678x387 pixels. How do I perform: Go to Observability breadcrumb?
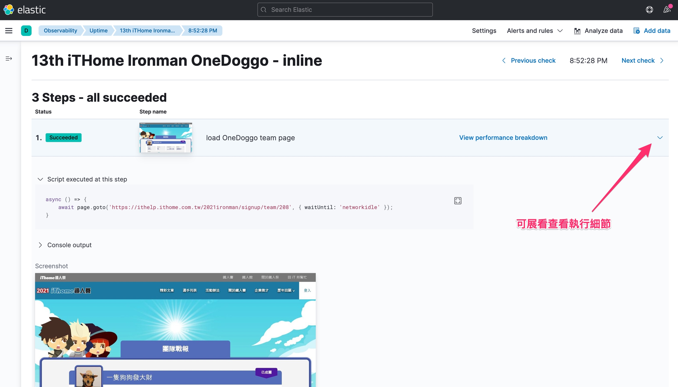coord(60,31)
